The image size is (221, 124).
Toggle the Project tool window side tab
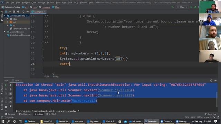coord(2,16)
